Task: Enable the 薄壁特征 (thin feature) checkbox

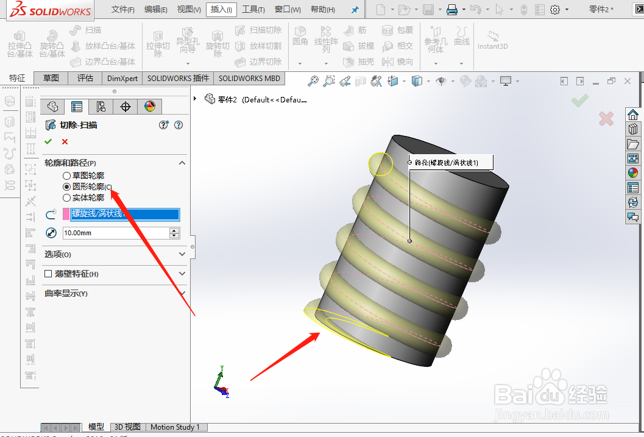Action: (48, 274)
